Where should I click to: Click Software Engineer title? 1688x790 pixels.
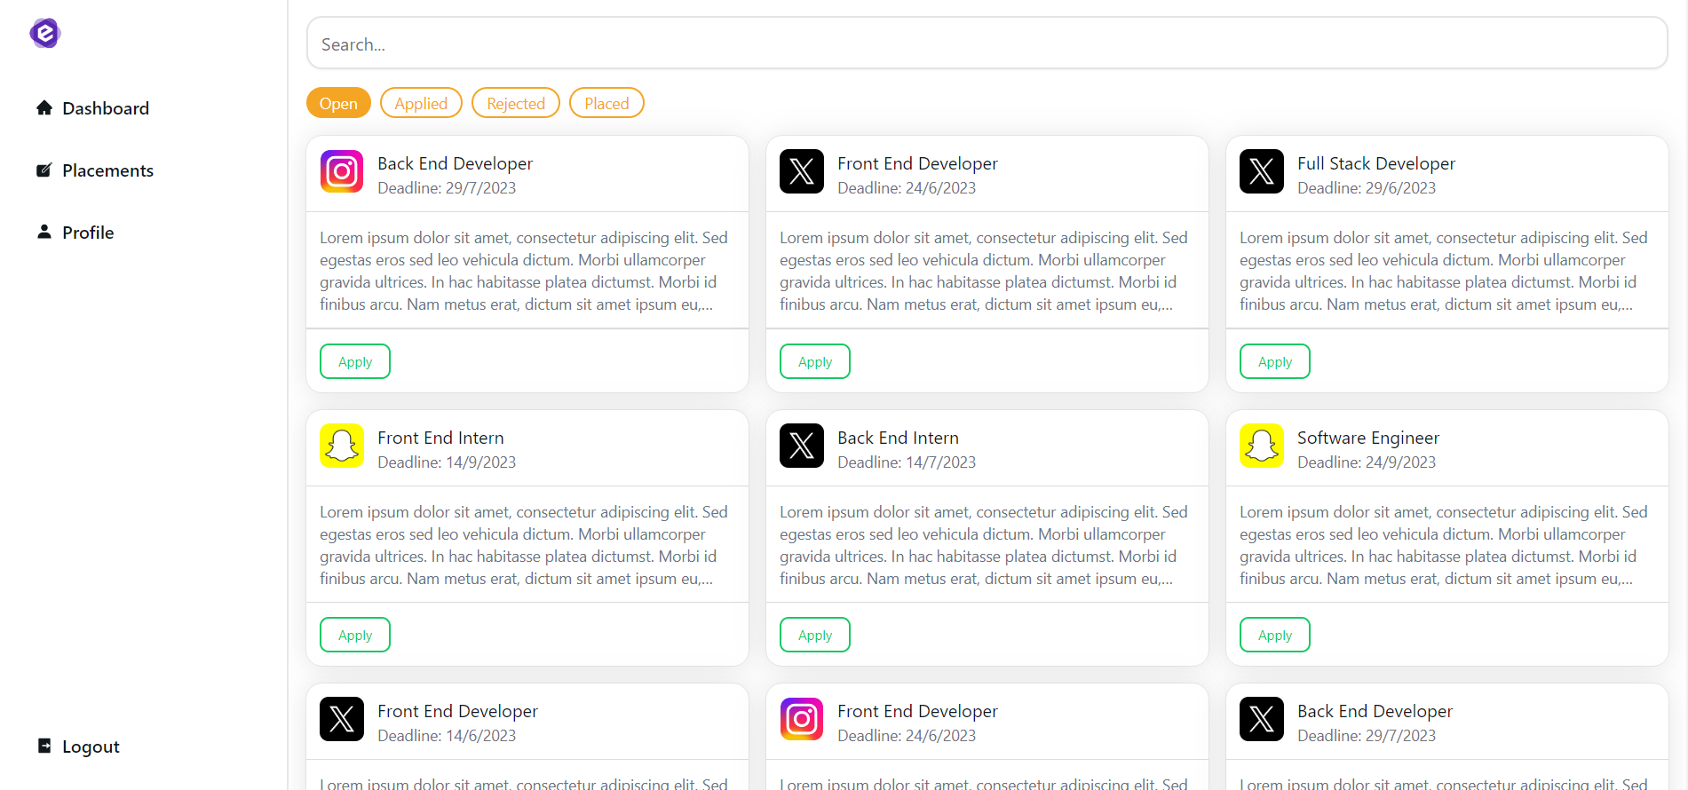point(1368,438)
